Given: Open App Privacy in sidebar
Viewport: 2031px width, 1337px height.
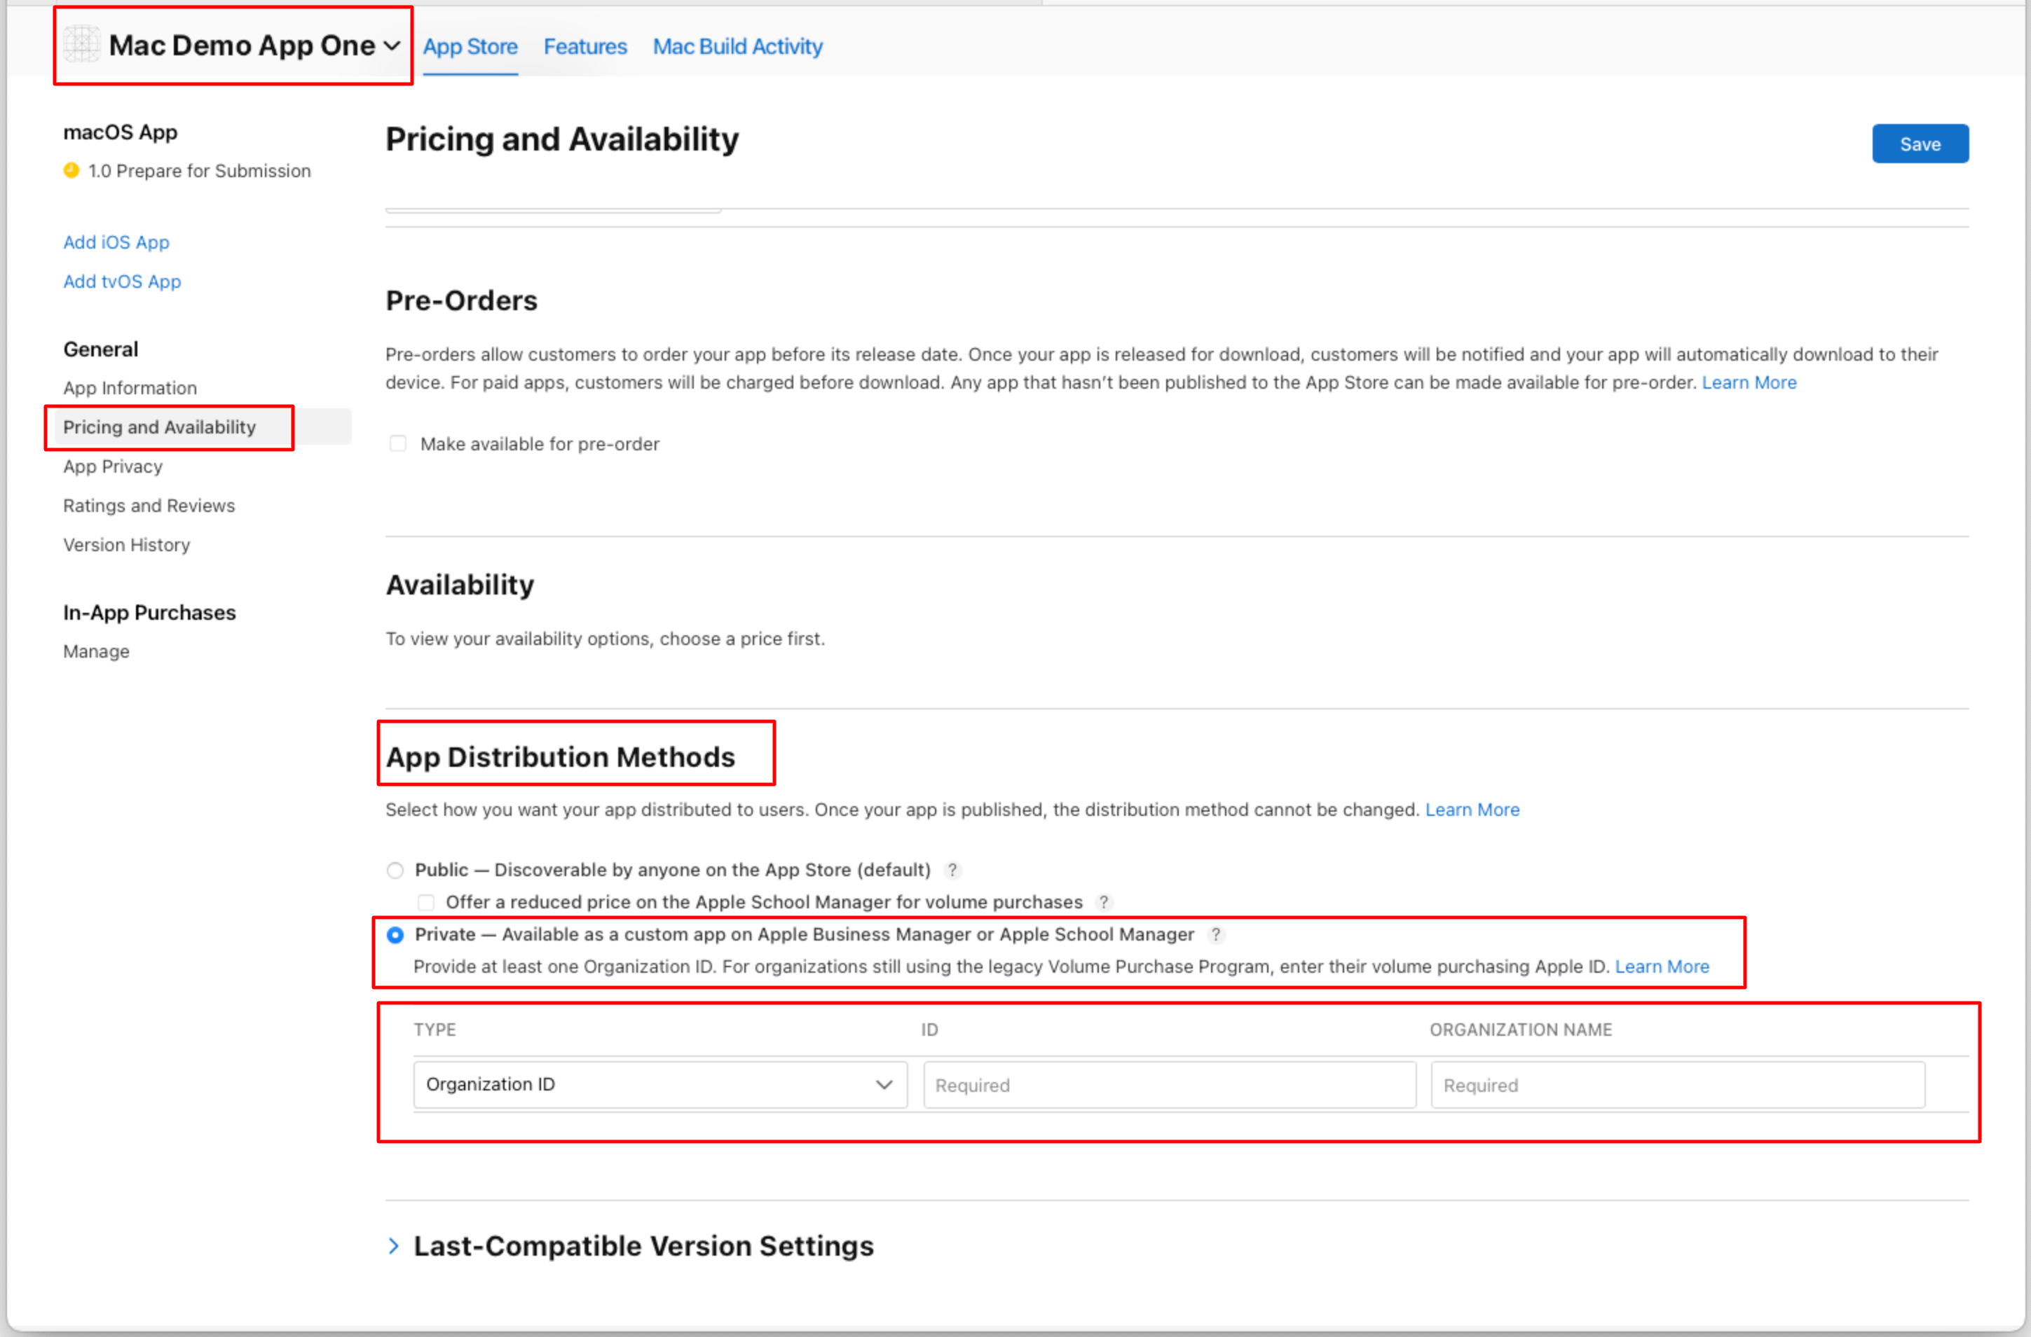Looking at the screenshot, I should click(x=113, y=466).
